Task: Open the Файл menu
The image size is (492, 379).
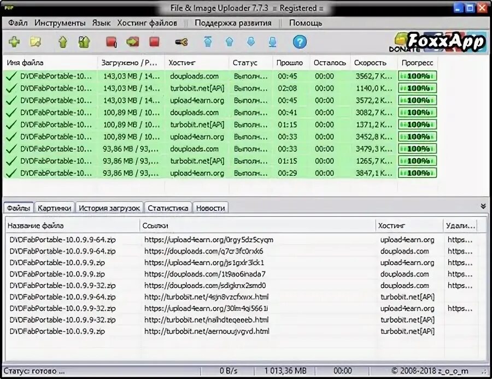Action: point(17,23)
